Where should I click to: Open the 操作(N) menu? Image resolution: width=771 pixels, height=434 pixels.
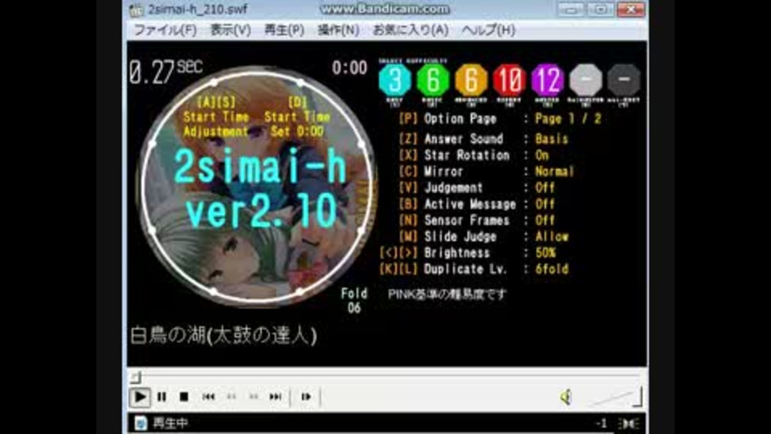click(x=338, y=30)
